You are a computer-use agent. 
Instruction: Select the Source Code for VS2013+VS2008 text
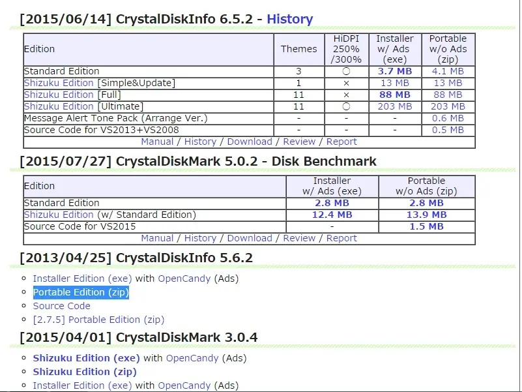click(101, 130)
